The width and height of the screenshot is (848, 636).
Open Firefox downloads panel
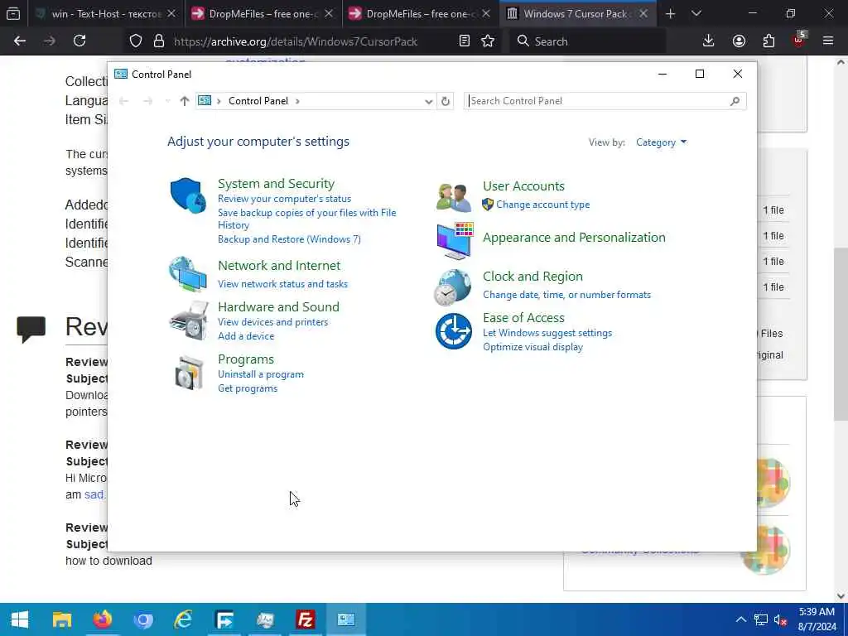(709, 41)
